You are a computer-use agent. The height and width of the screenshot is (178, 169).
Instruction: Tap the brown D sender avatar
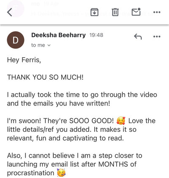pos(16,40)
